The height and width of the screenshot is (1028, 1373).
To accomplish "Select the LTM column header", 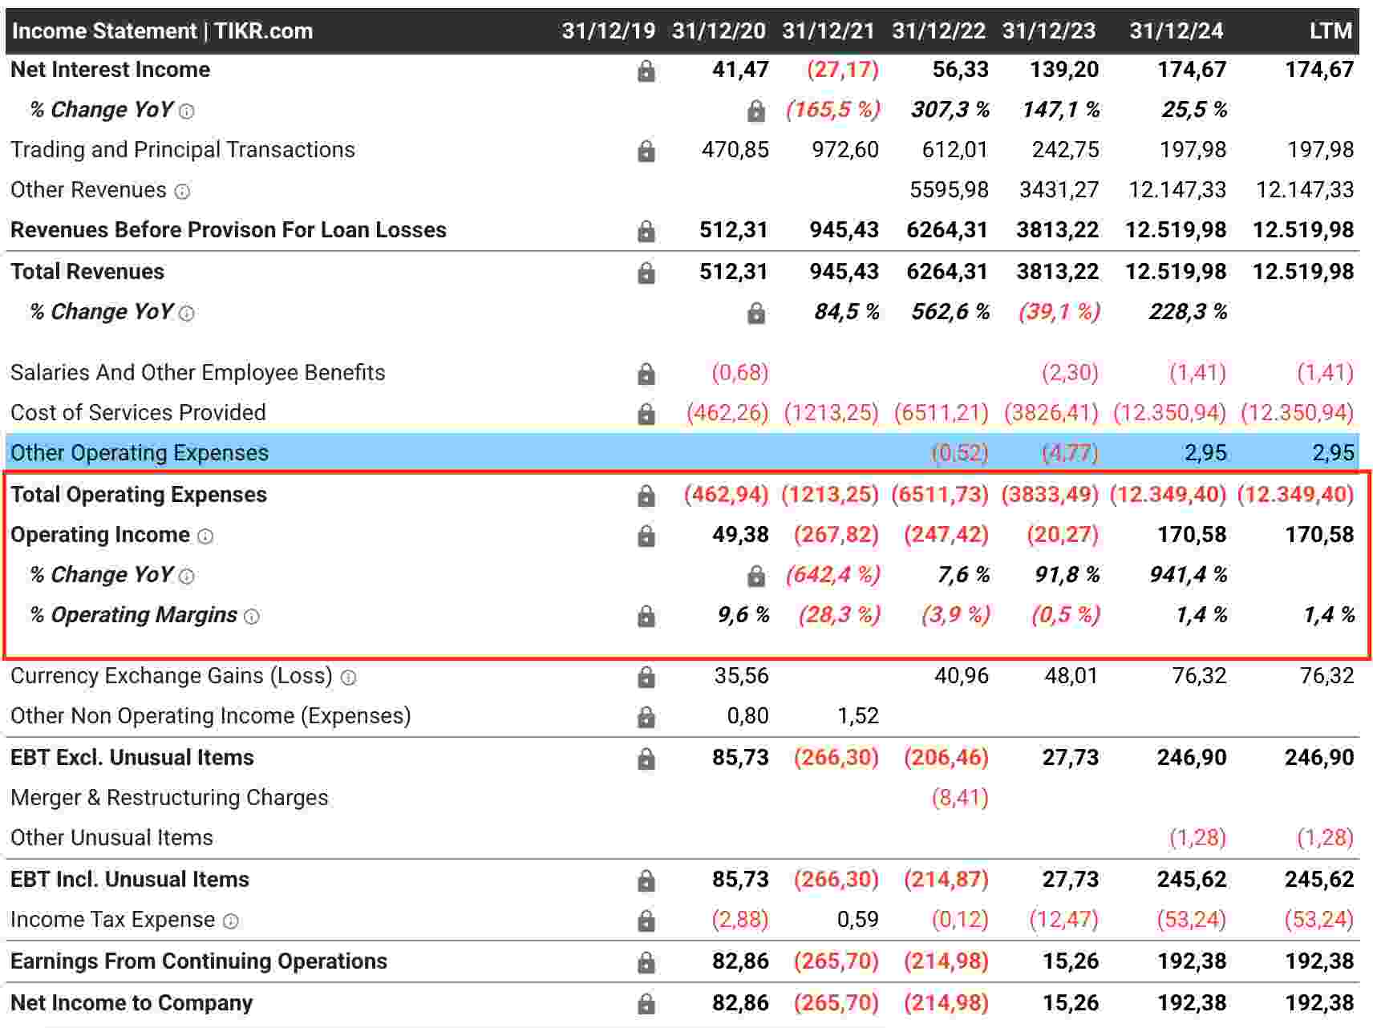I will click(x=1330, y=31).
